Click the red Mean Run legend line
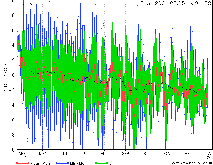The height and width of the screenshot is (165, 213). click(23, 163)
